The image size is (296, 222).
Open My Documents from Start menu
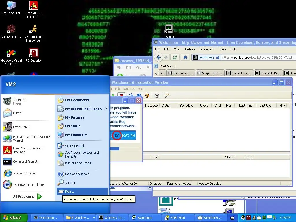coord(82,100)
